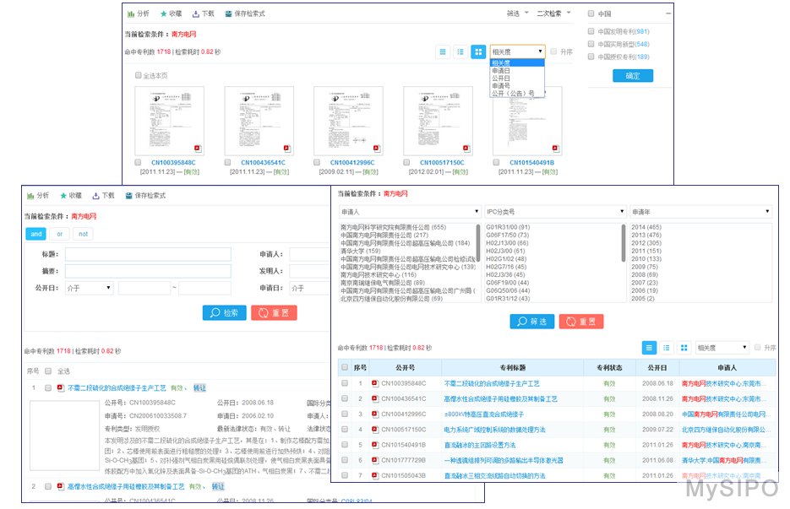Check 中国发明专利(981) checkbox
The height and width of the screenshot is (509, 790).
click(x=591, y=31)
